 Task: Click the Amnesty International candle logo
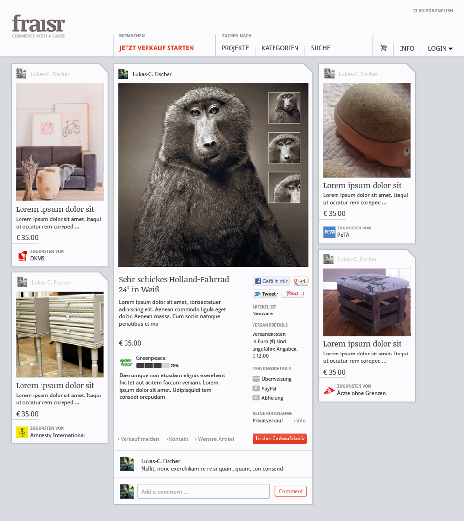(x=22, y=432)
